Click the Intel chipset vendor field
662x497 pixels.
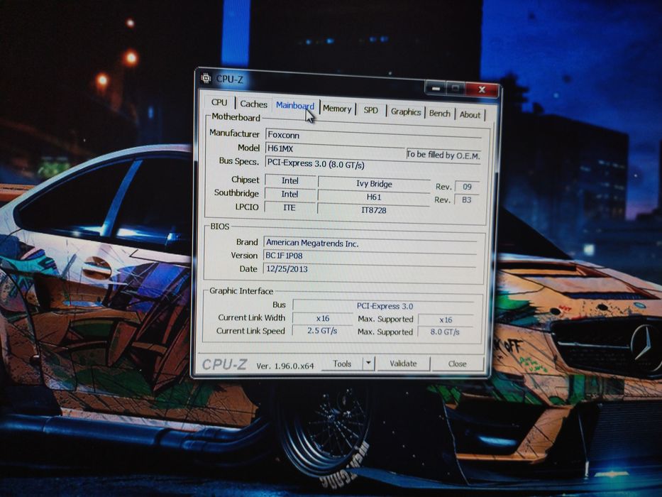[290, 180]
